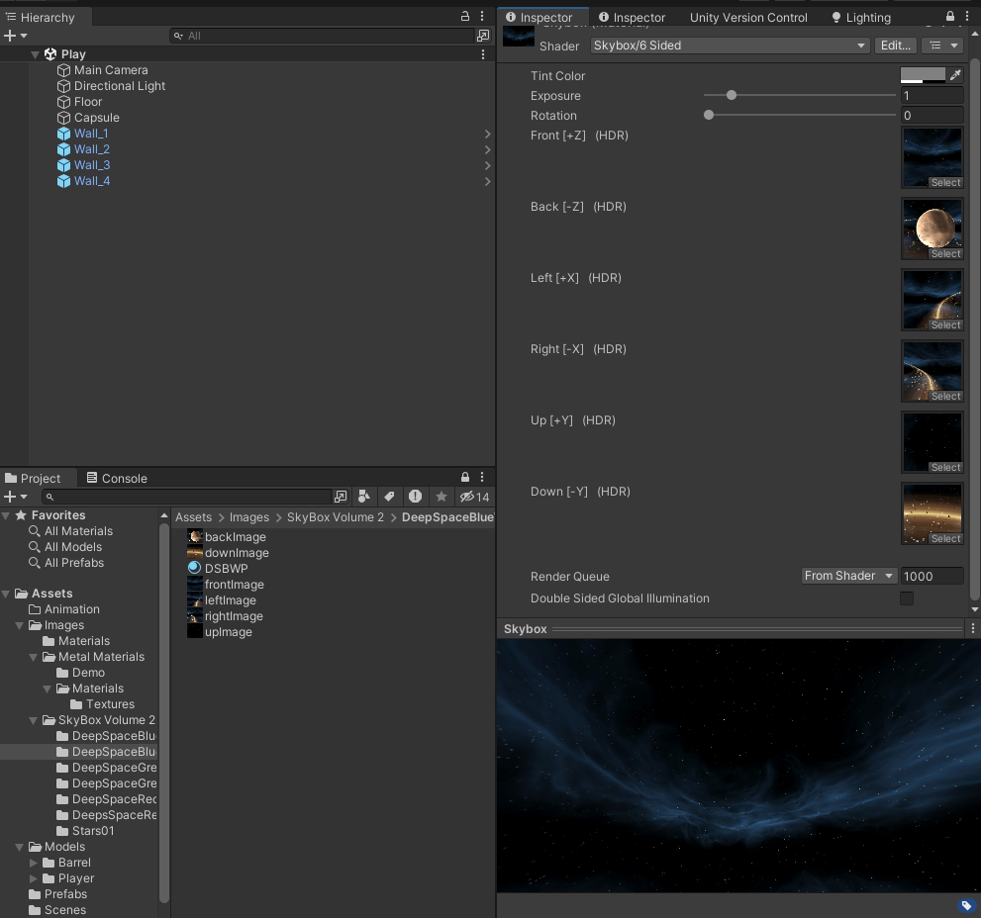Toggle the Inspector panel lock
Viewport: 981px width, 918px height.
[950, 17]
